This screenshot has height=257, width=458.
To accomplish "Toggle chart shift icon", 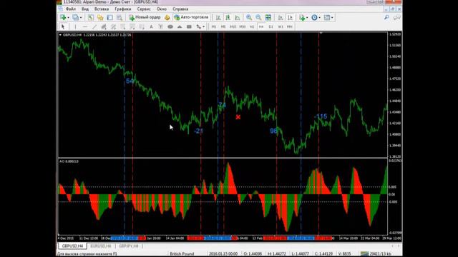I will pyautogui.click(x=290, y=17).
